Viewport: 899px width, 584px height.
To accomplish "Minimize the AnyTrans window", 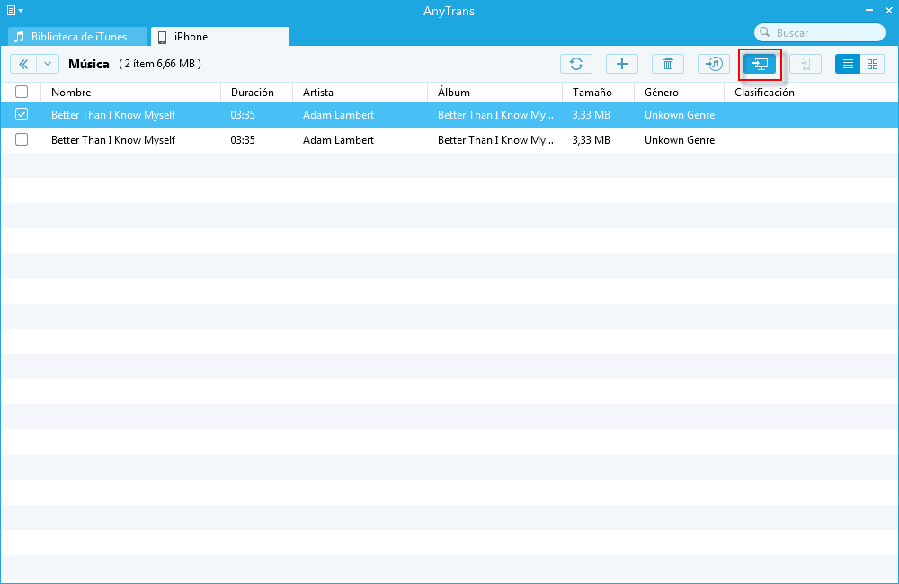I will point(869,10).
